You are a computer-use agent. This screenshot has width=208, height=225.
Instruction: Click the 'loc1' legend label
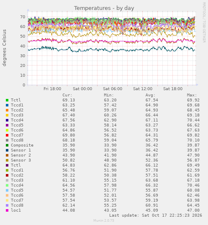coord(16,210)
